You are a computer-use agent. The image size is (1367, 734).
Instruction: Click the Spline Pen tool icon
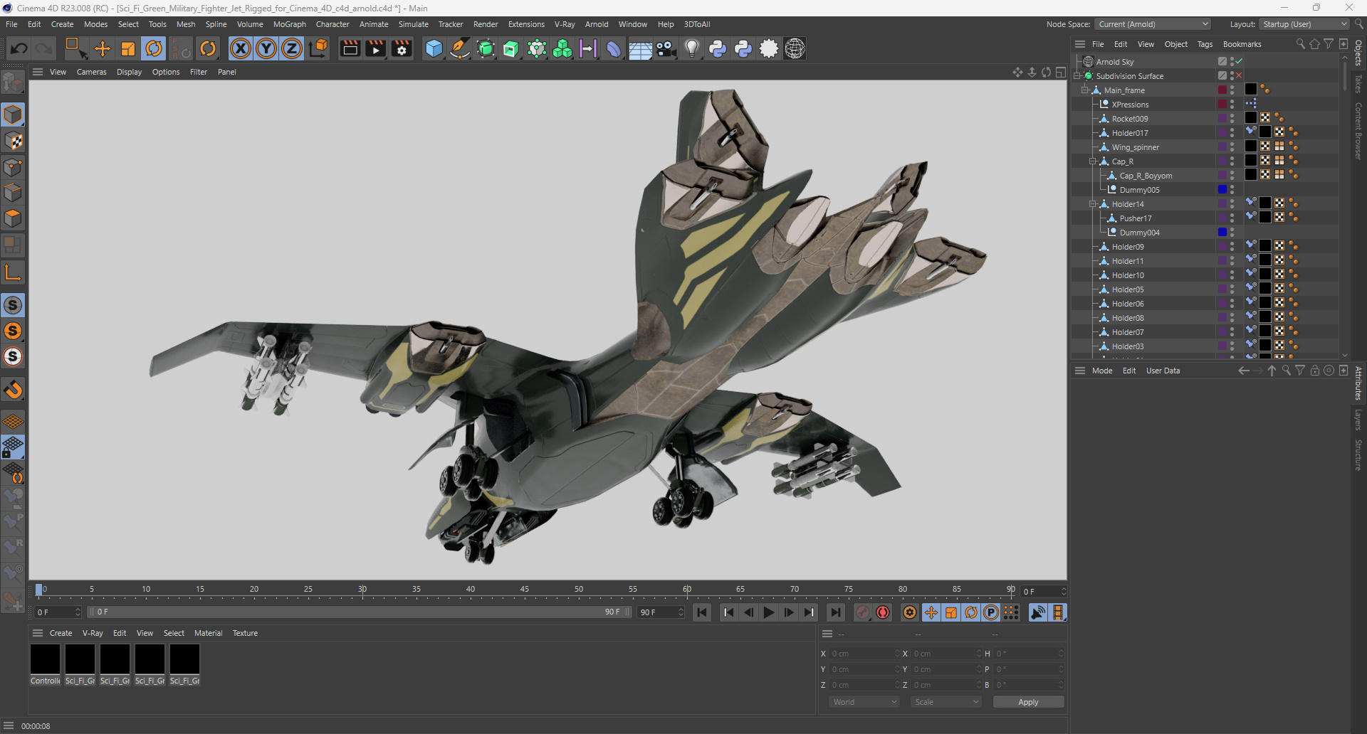point(460,48)
